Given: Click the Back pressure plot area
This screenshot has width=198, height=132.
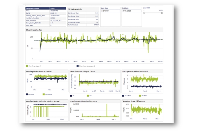Looking at the screenshot, I should click(x=146, y=82).
